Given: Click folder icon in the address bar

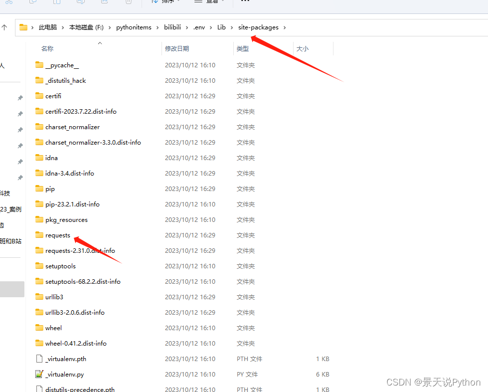Looking at the screenshot, I should [x=23, y=27].
